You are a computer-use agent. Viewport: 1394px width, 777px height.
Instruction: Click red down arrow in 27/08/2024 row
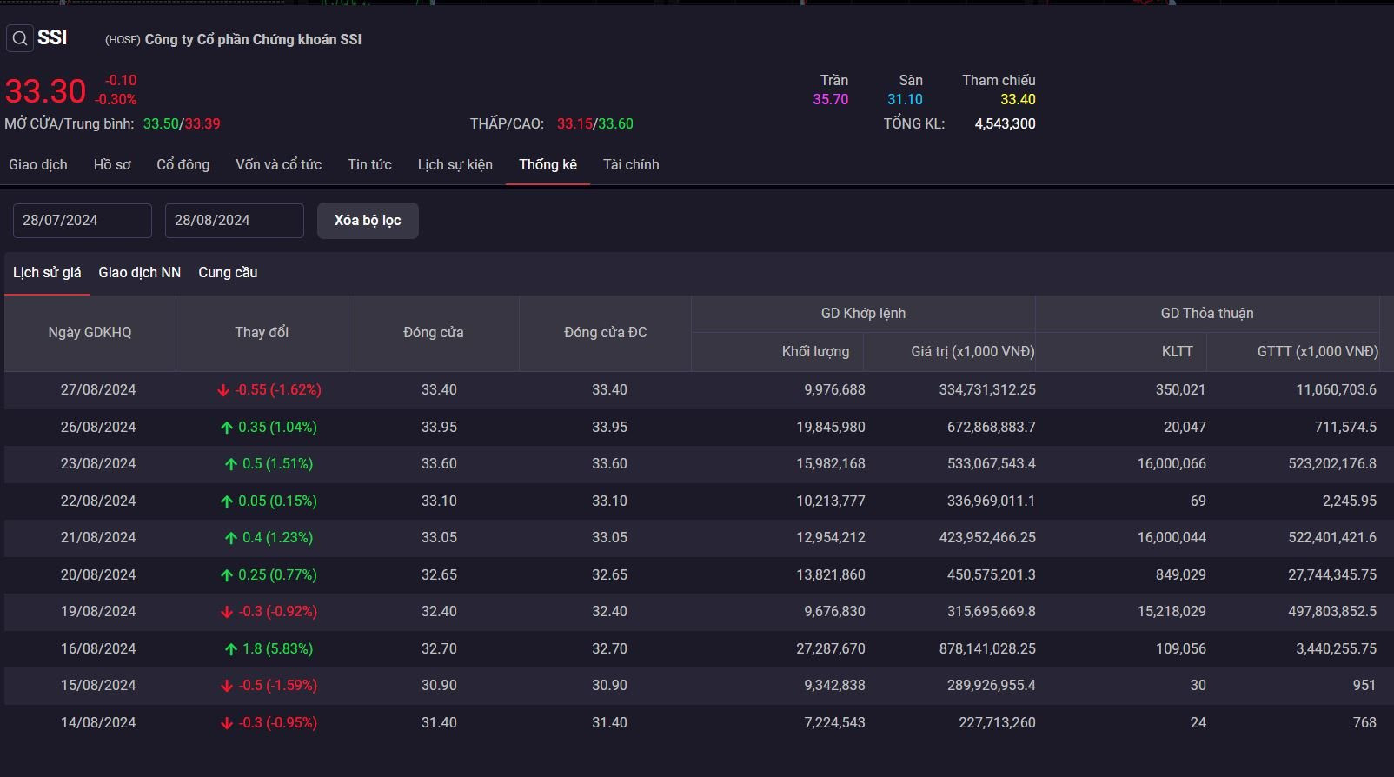point(223,390)
